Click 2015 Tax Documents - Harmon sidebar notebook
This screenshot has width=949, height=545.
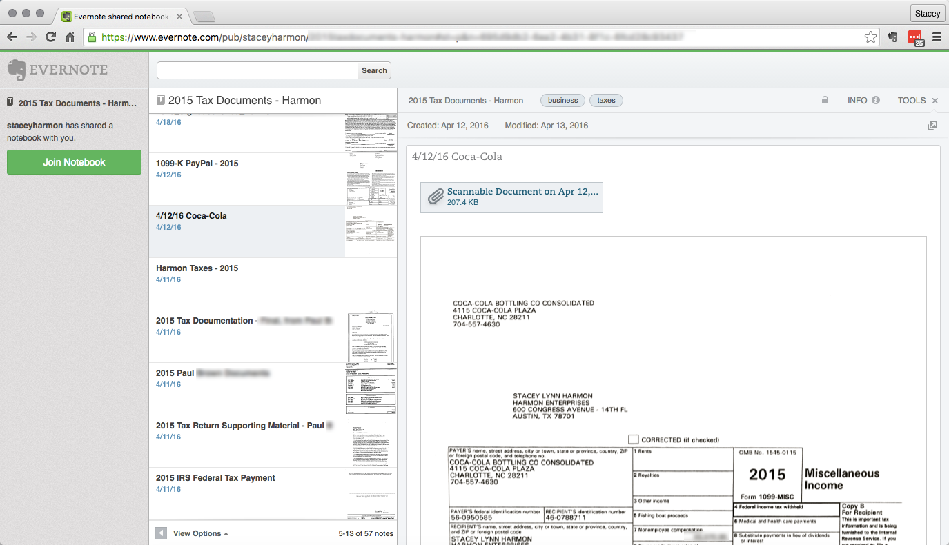point(74,103)
